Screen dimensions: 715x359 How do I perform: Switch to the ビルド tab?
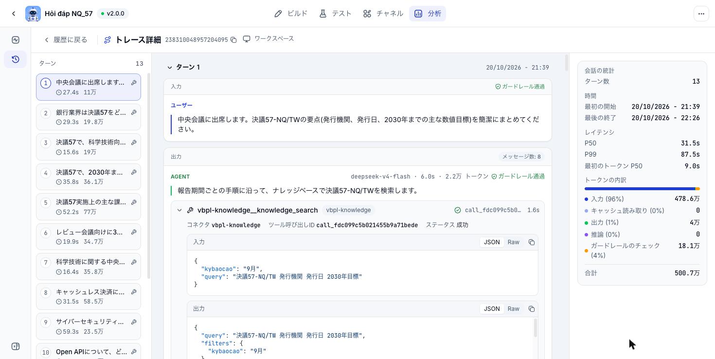coord(291,14)
